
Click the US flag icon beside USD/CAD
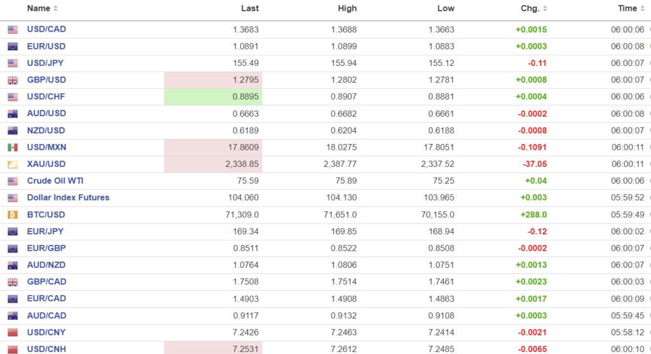click(13, 30)
